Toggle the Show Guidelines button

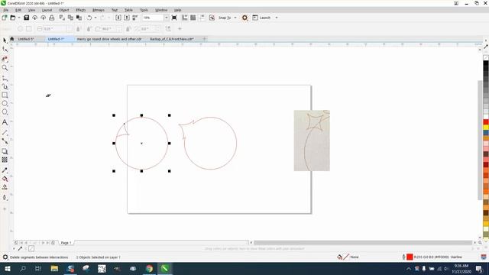[x=202, y=18]
